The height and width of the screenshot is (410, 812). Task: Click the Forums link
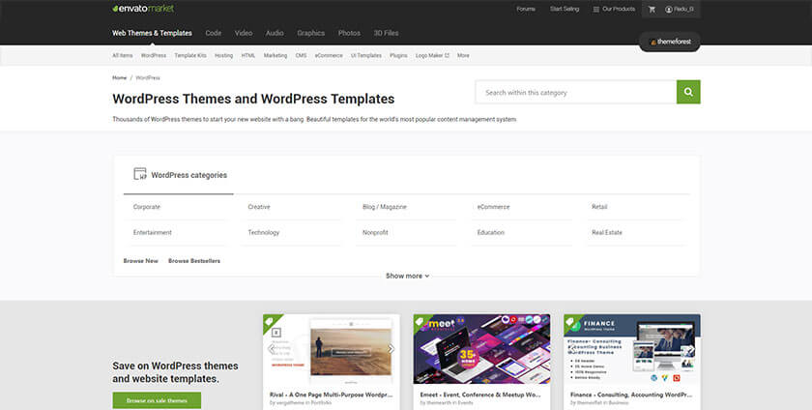(x=526, y=10)
